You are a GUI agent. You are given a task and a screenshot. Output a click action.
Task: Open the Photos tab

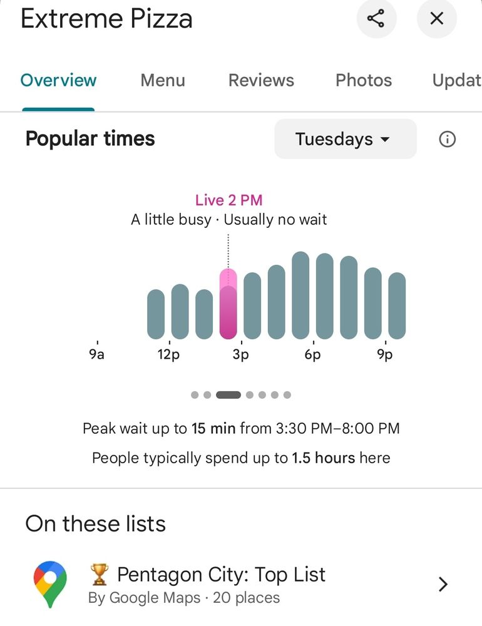click(364, 80)
